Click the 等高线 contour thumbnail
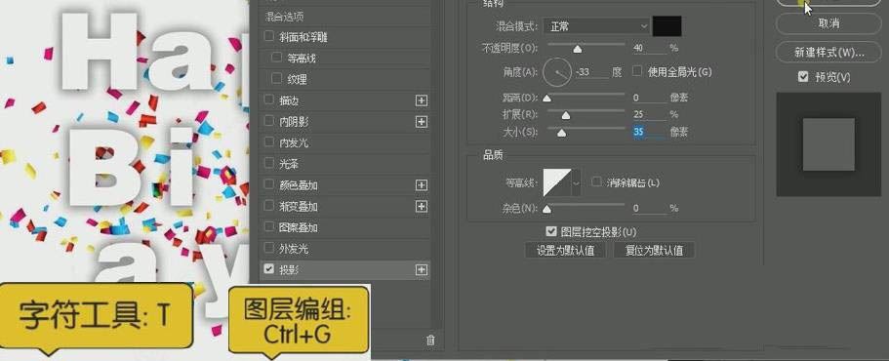 click(557, 182)
